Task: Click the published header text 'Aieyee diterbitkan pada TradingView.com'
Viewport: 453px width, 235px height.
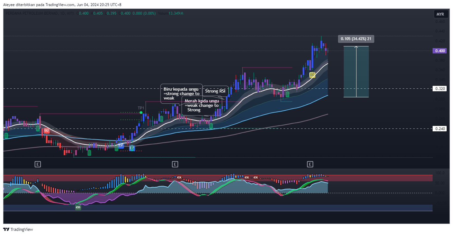Action: (40, 5)
